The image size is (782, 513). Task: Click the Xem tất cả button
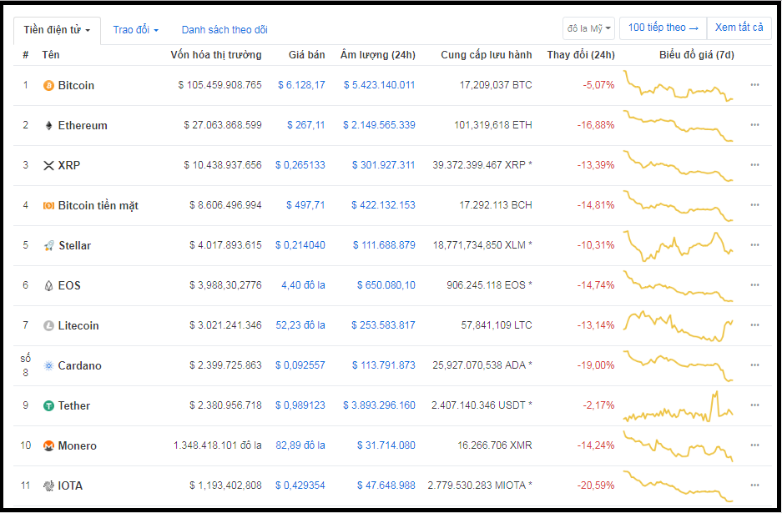pos(739,28)
